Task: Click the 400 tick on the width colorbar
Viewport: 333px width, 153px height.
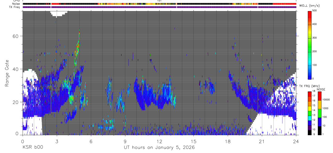Action: (x=315, y=24)
